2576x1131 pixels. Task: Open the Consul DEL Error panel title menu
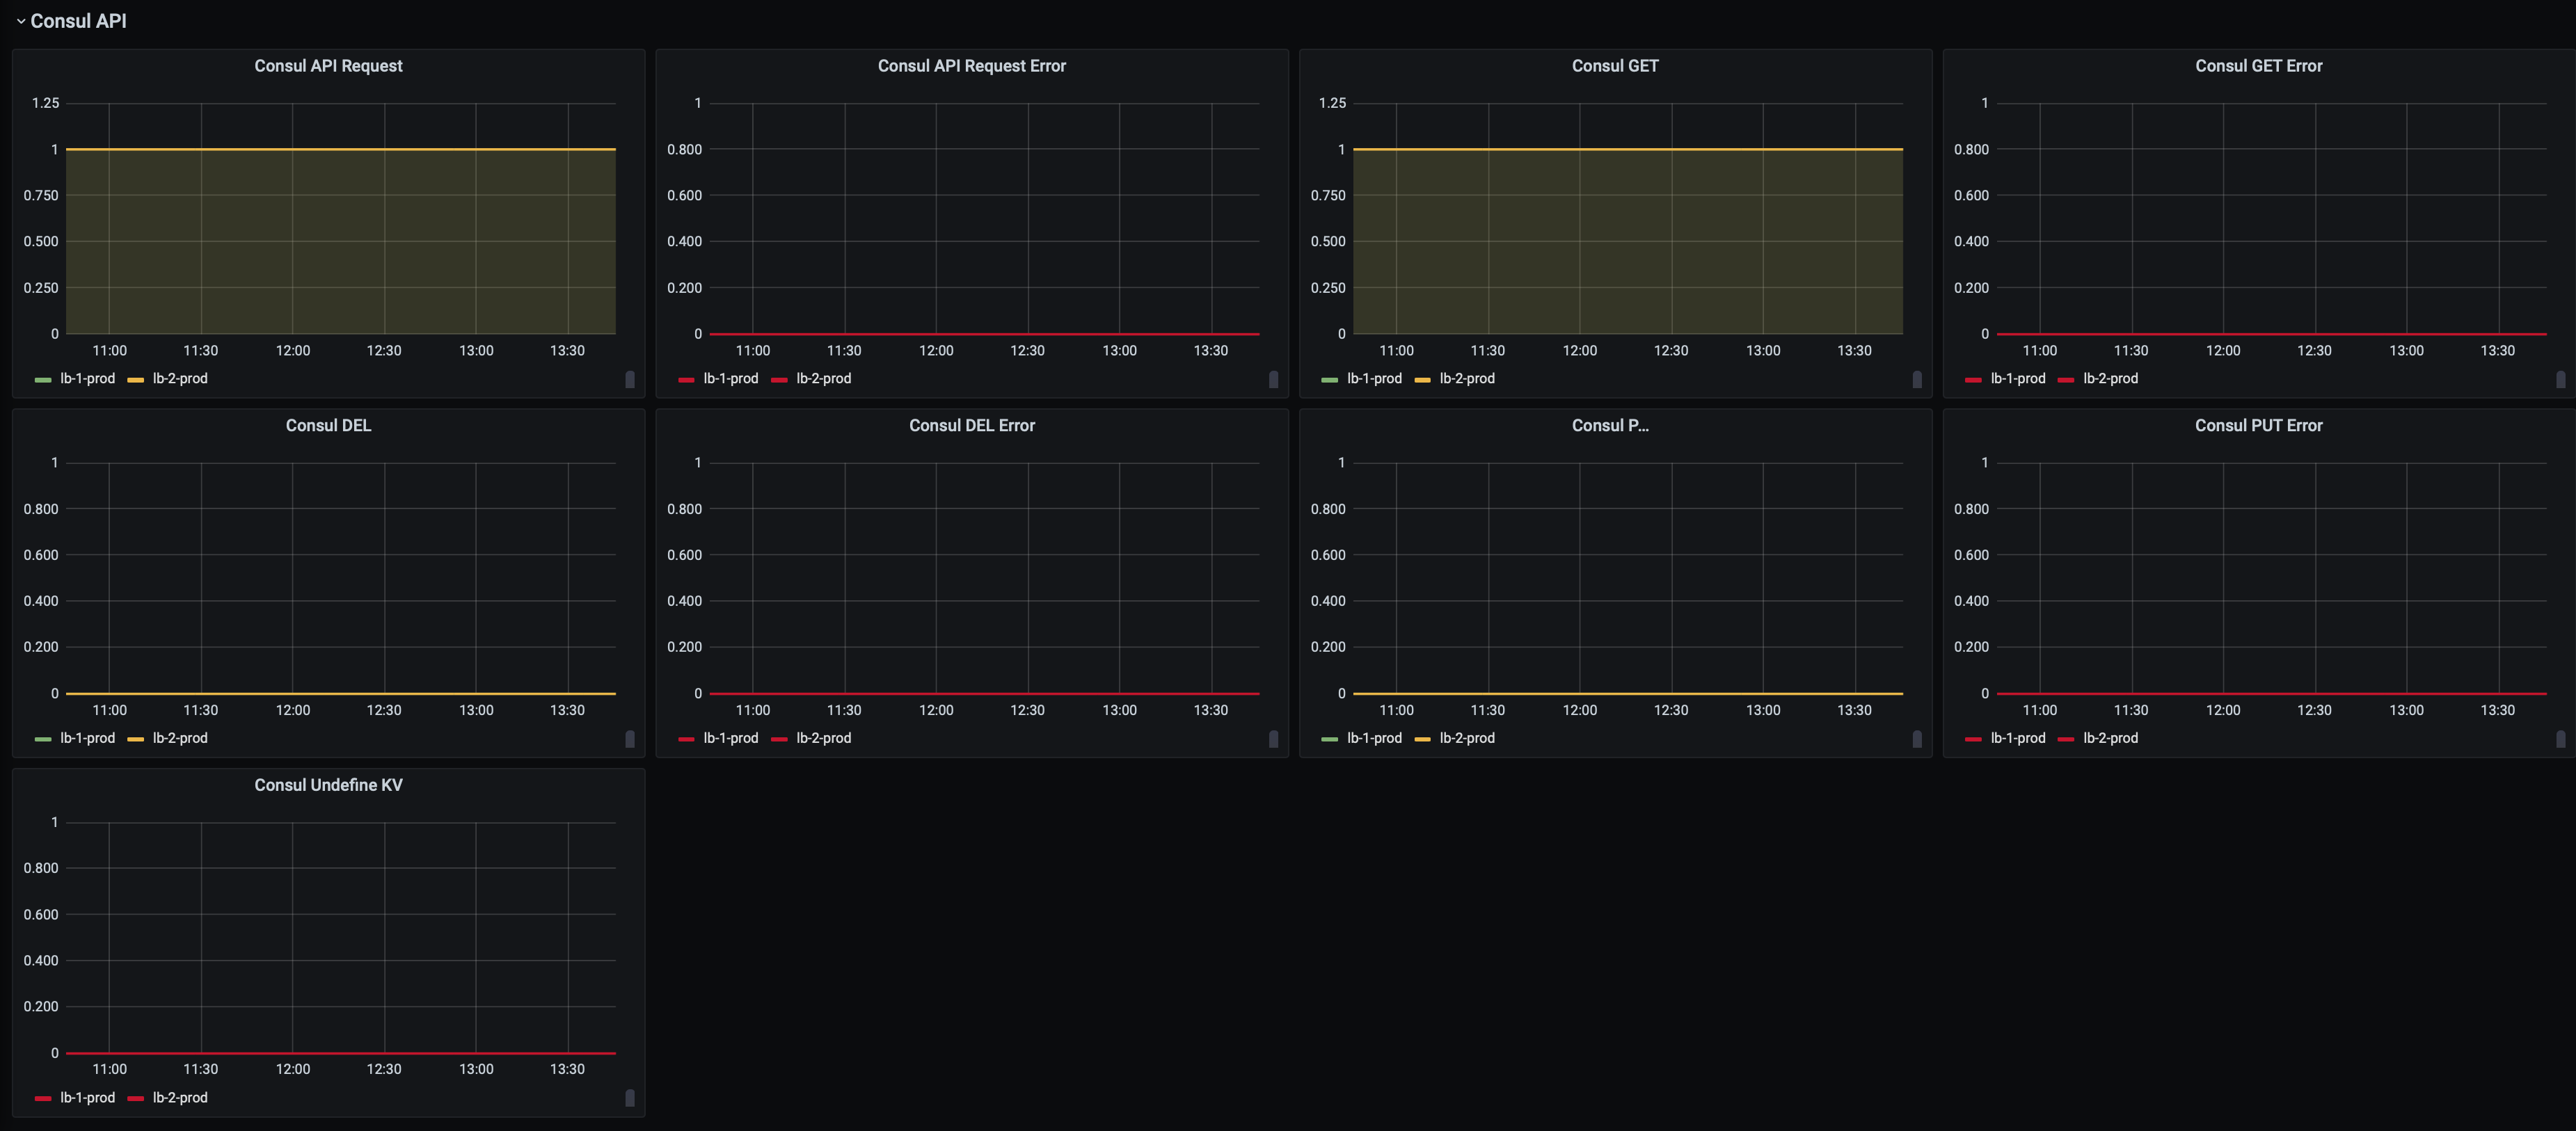pyautogui.click(x=971, y=425)
